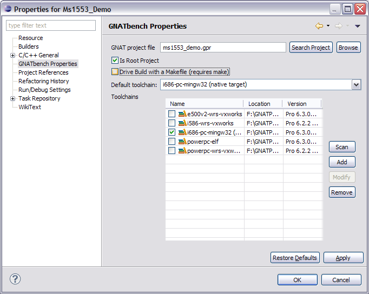
Task: Expand the Task Repository tree node
Action: click(12, 99)
